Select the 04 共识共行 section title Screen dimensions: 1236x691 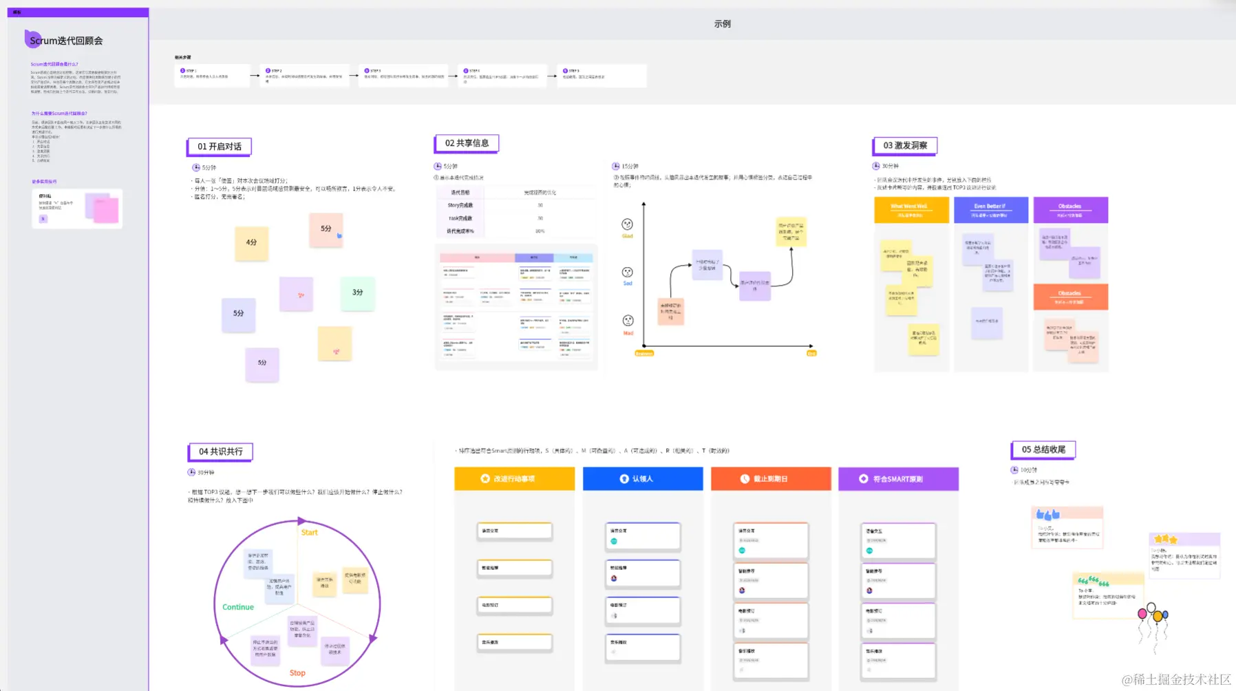(220, 451)
